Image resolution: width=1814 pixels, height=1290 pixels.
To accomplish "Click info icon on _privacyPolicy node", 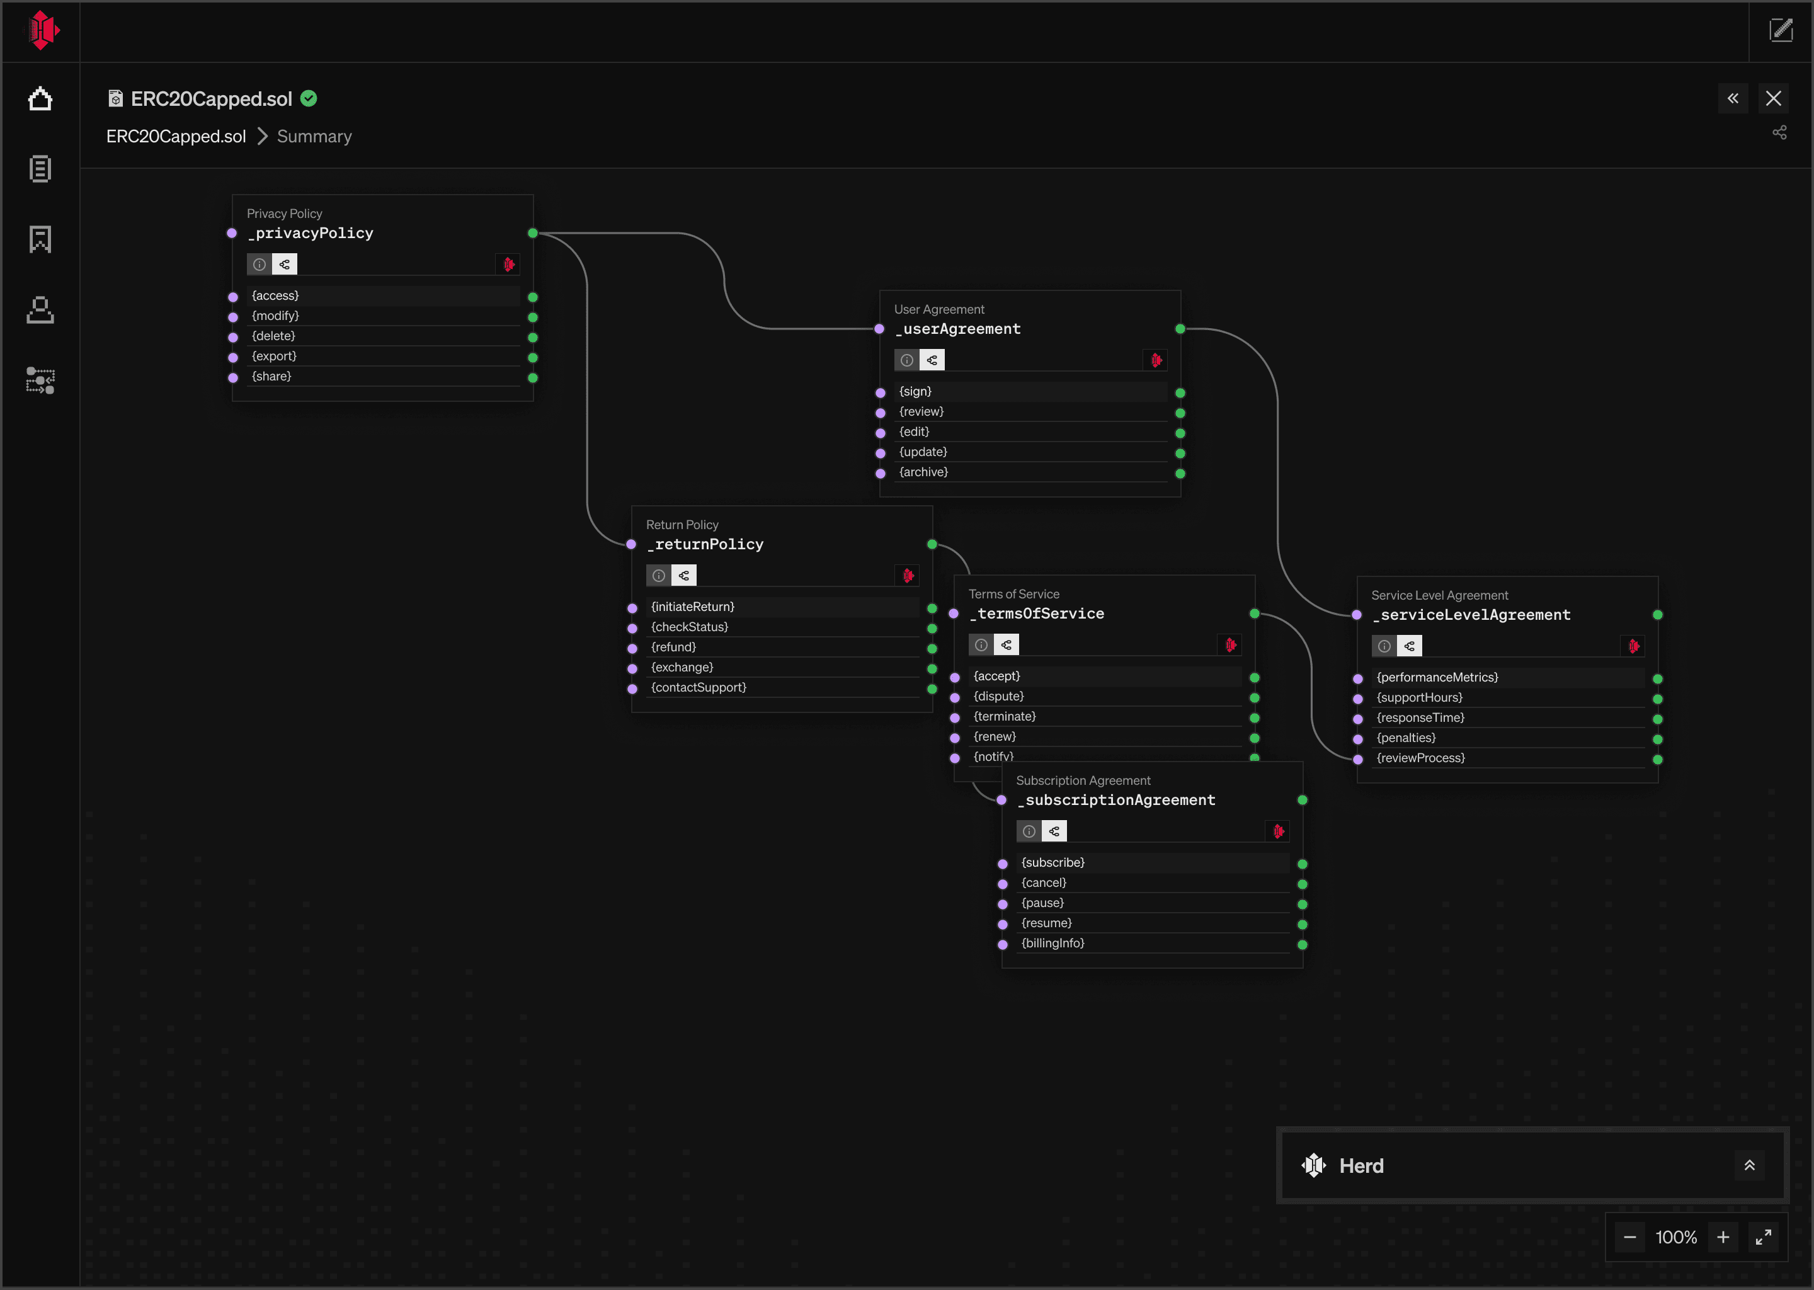I will click(259, 265).
